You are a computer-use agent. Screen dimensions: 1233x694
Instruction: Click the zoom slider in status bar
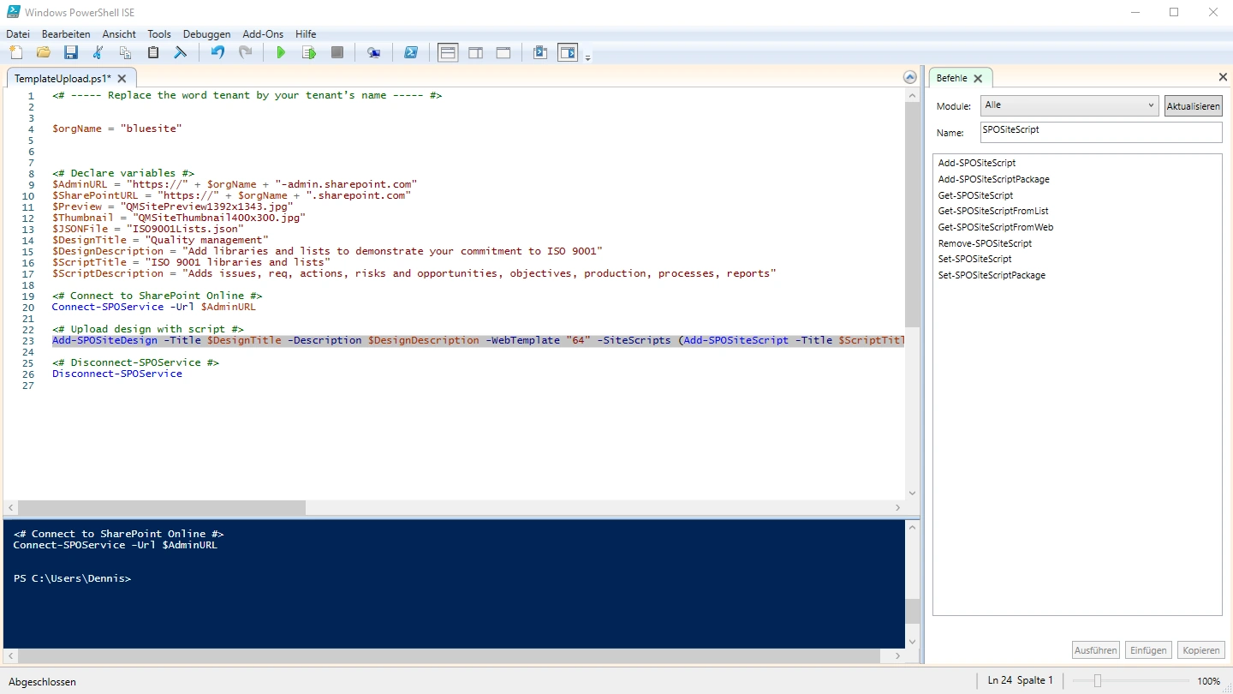pos(1097,681)
